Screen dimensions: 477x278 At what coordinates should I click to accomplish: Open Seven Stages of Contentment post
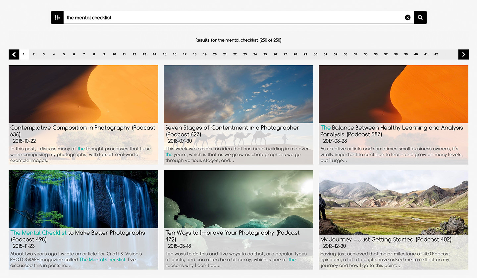(232, 128)
